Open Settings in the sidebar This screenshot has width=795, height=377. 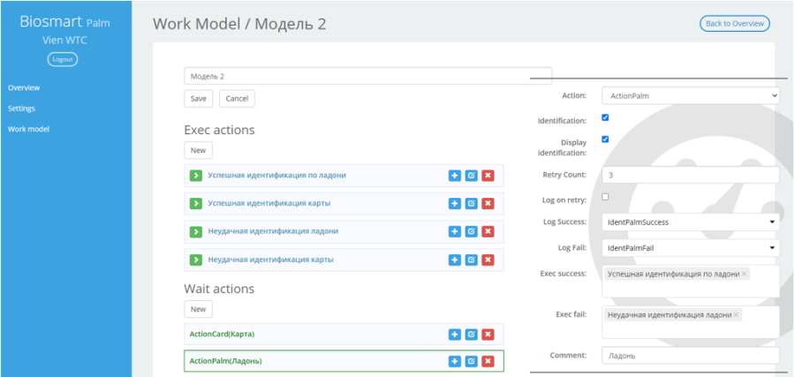(21, 109)
